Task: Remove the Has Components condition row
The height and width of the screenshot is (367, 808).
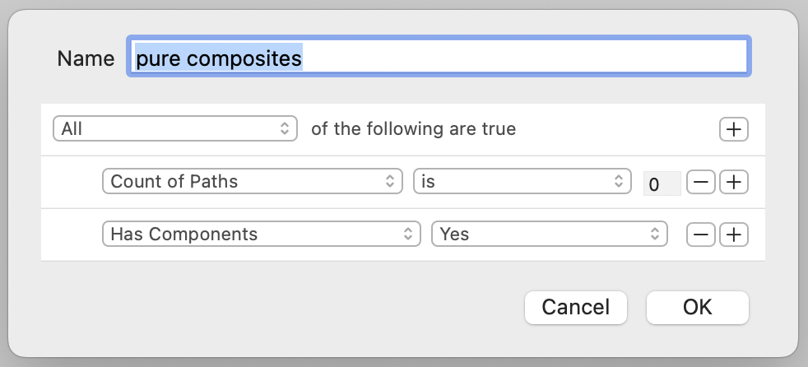Action: [x=700, y=235]
